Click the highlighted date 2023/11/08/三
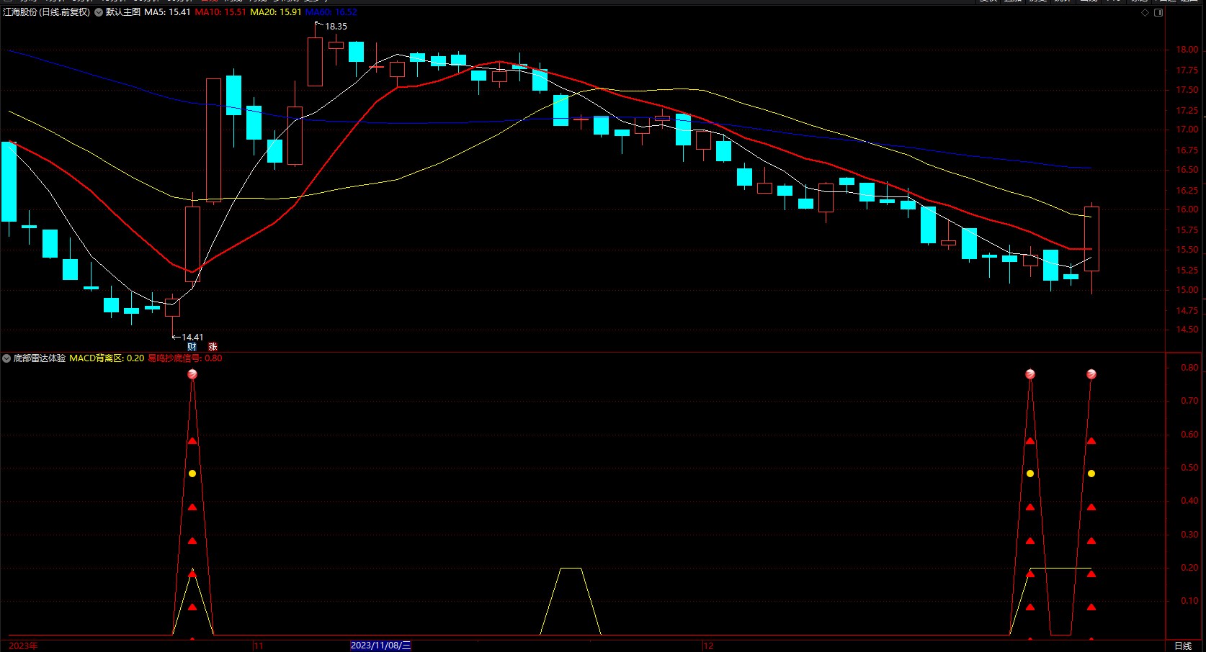The width and height of the screenshot is (1206, 652). coord(380,646)
